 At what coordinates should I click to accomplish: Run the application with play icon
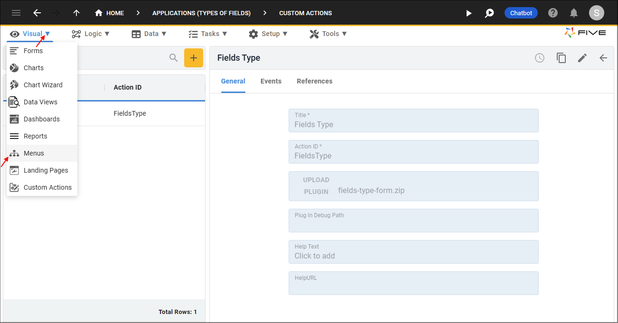click(x=468, y=13)
